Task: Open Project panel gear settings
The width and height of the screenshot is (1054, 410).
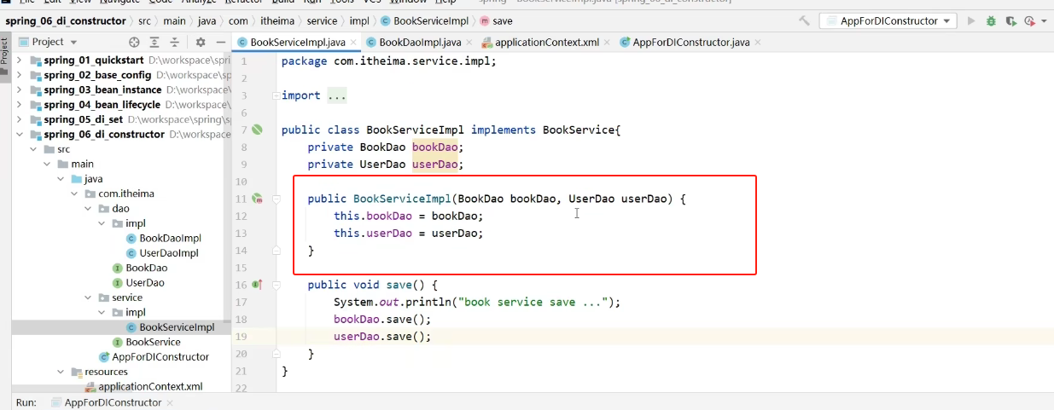Action: (x=201, y=42)
